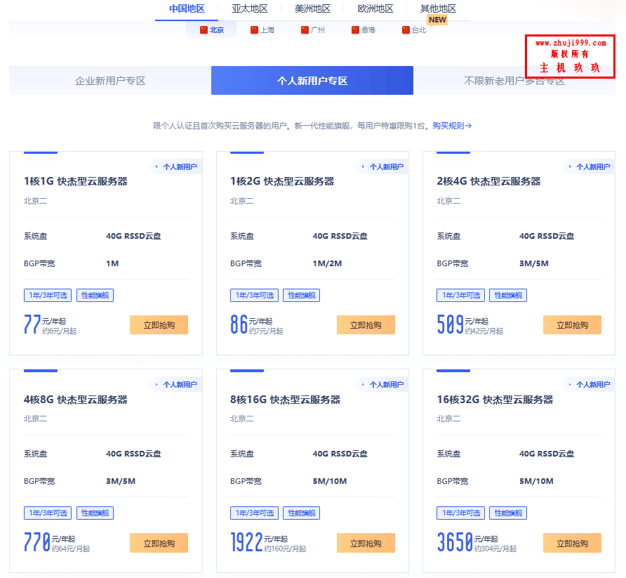Click the flag icon beside 香港

355,30
